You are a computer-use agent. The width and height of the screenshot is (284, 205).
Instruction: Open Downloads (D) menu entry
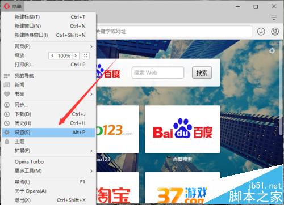(49, 114)
